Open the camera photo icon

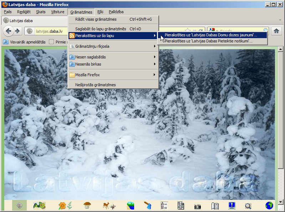pos(197,206)
